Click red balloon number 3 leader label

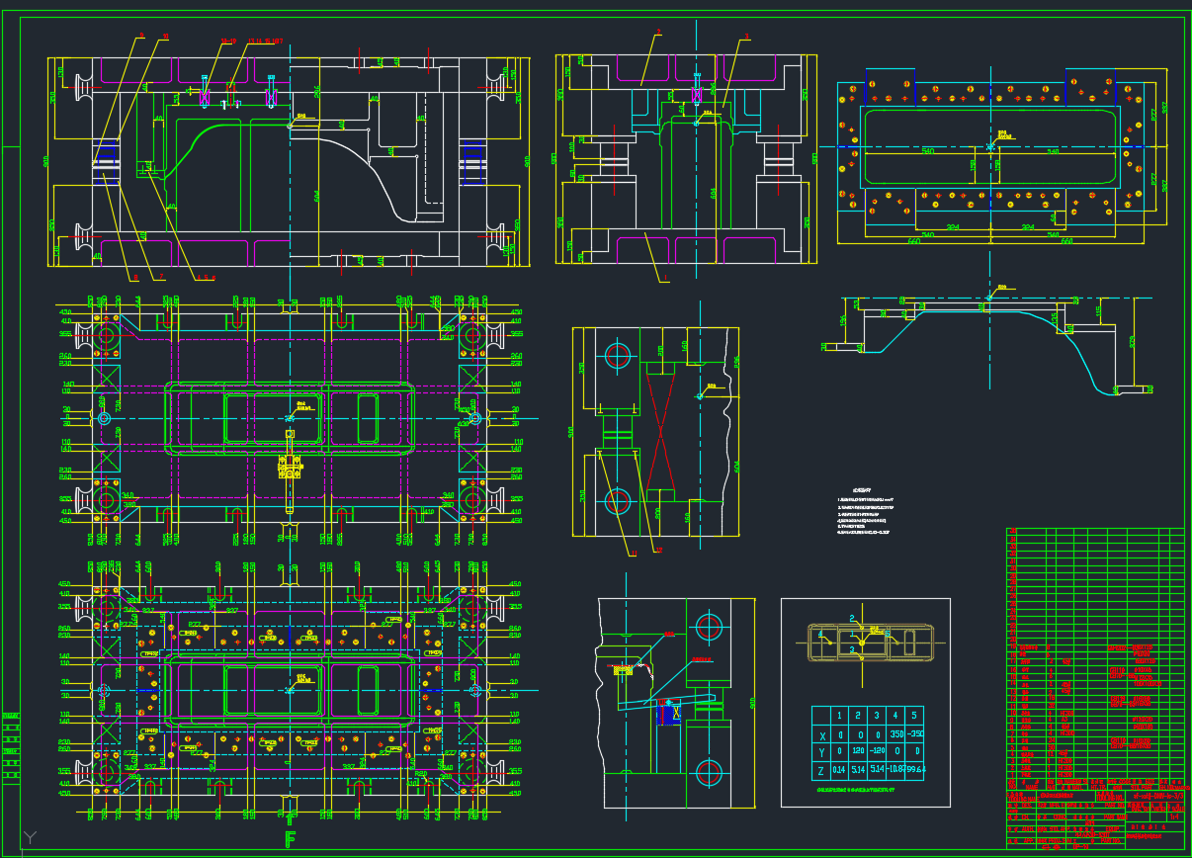[746, 37]
